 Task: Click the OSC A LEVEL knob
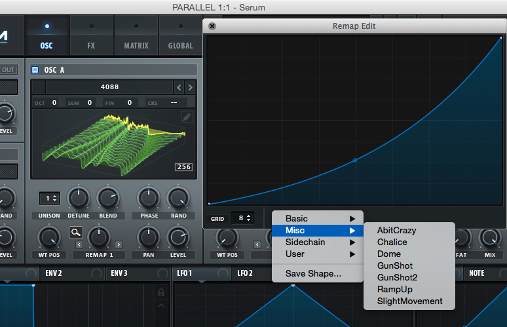pos(178,237)
